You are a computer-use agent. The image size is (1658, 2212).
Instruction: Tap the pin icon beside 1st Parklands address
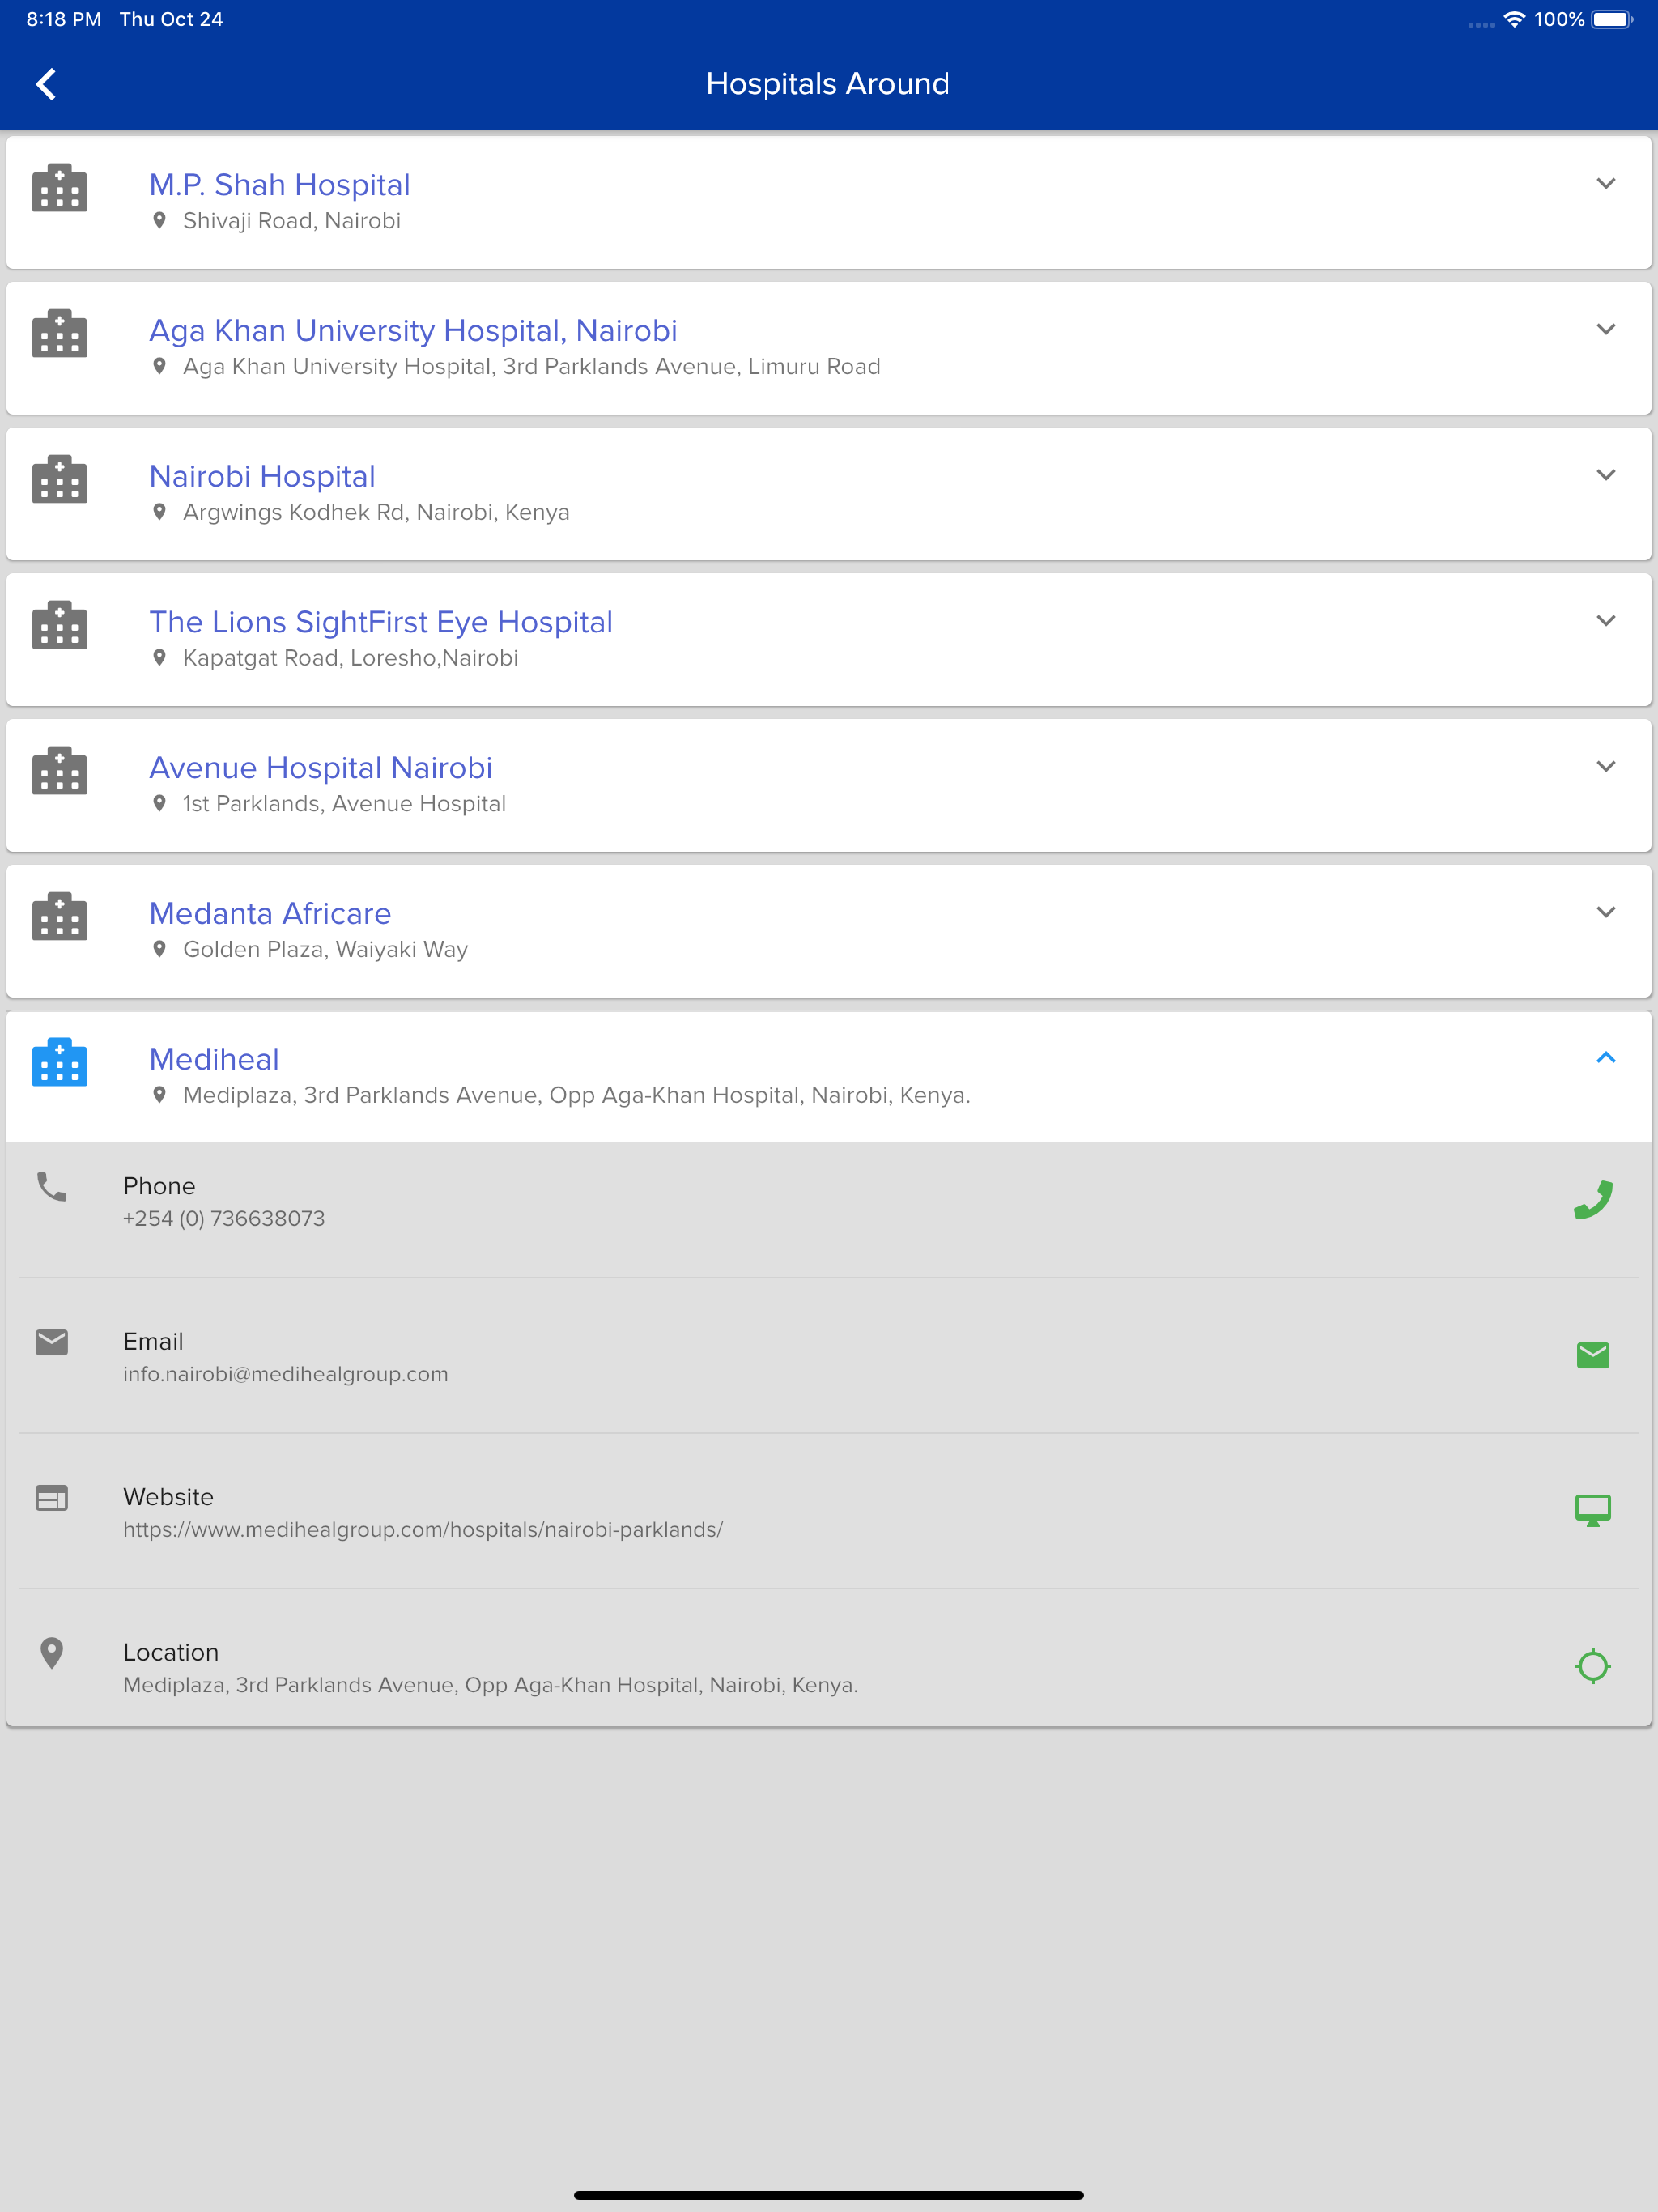159,804
